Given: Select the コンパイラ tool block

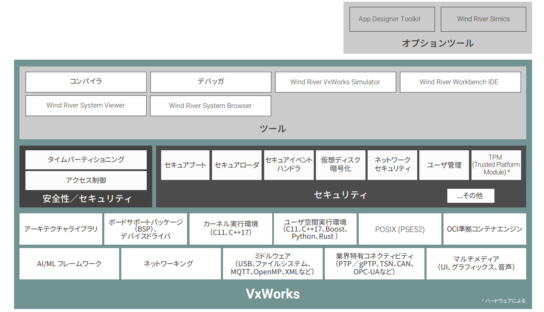Looking at the screenshot, I should coord(86,82).
